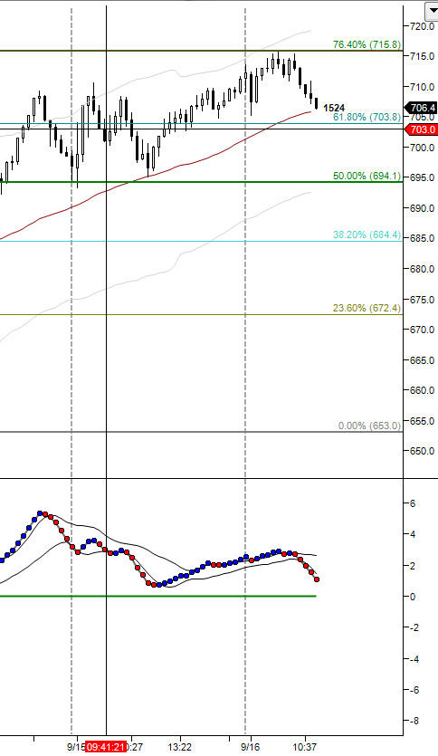The image size is (438, 756).
Task: Click the 13:22 time axis label
Action: (180, 747)
